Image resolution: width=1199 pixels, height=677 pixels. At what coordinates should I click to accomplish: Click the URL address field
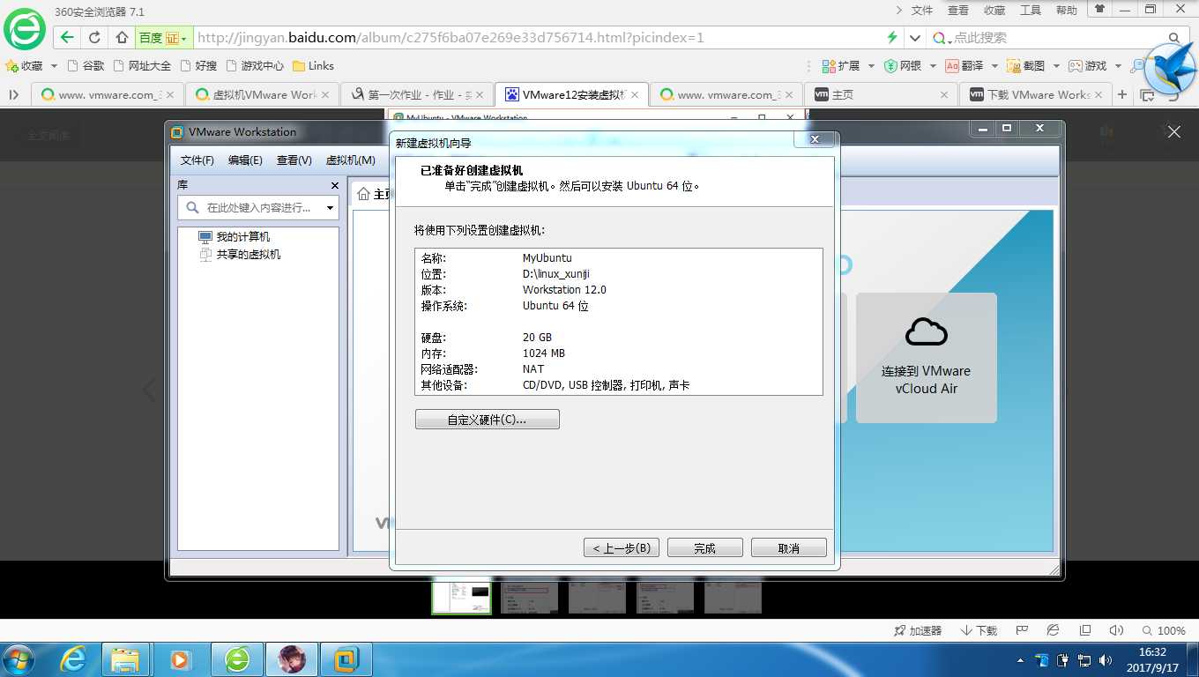[x=538, y=38]
